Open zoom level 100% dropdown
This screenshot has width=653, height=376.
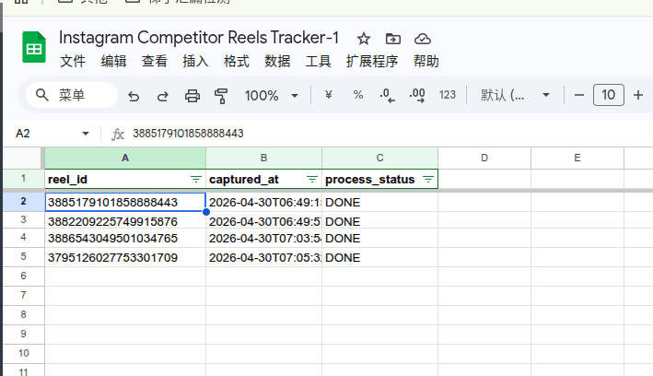[x=271, y=96]
